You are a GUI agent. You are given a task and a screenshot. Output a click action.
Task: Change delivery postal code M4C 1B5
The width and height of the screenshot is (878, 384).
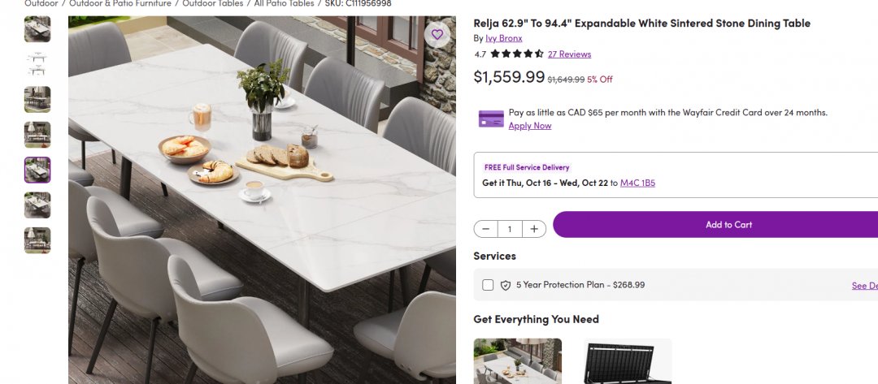pos(637,183)
